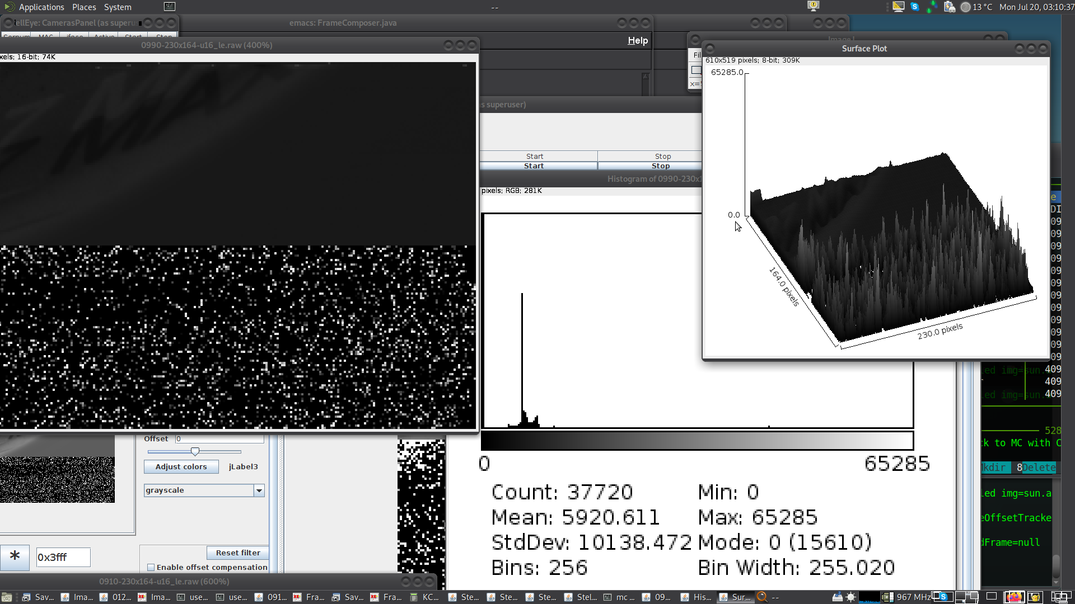Click the Reset filter button
The width and height of the screenshot is (1075, 604).
tap(238, 553)
